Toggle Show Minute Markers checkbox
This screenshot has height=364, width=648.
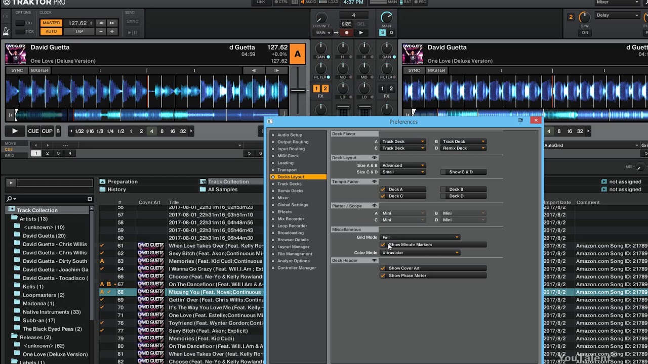coord(383,245)
